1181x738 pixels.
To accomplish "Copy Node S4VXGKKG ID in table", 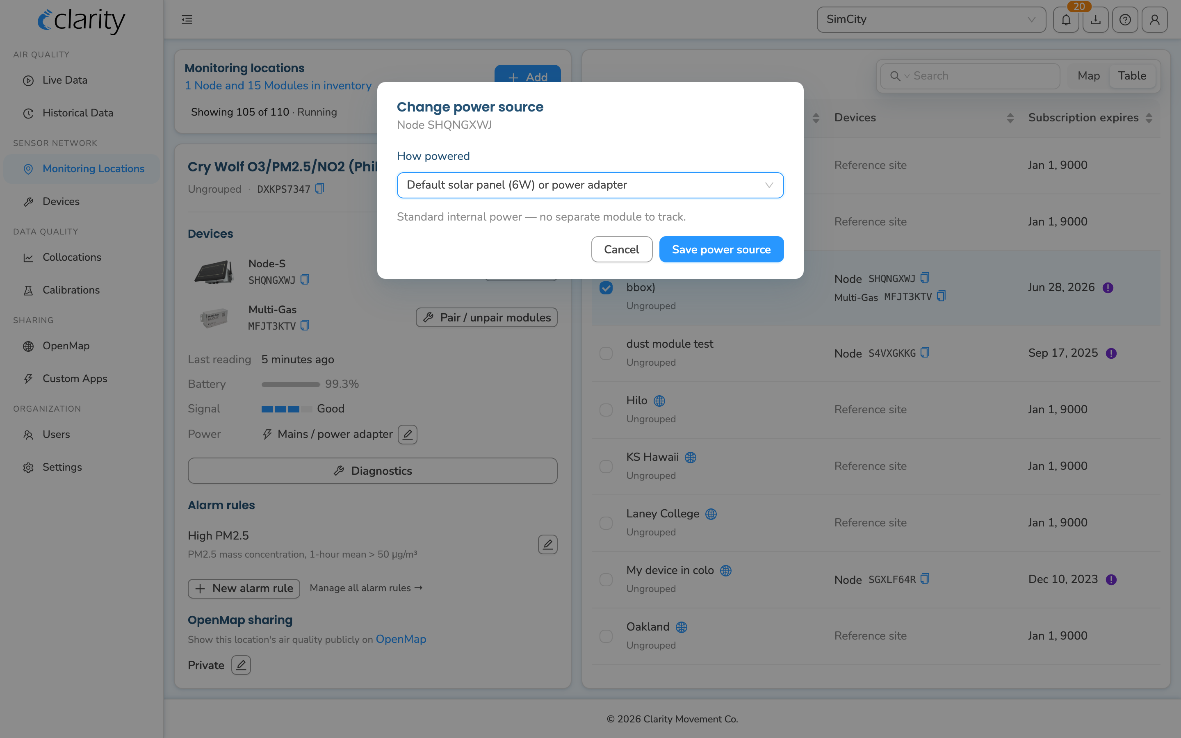I will [x=925, y=353].
